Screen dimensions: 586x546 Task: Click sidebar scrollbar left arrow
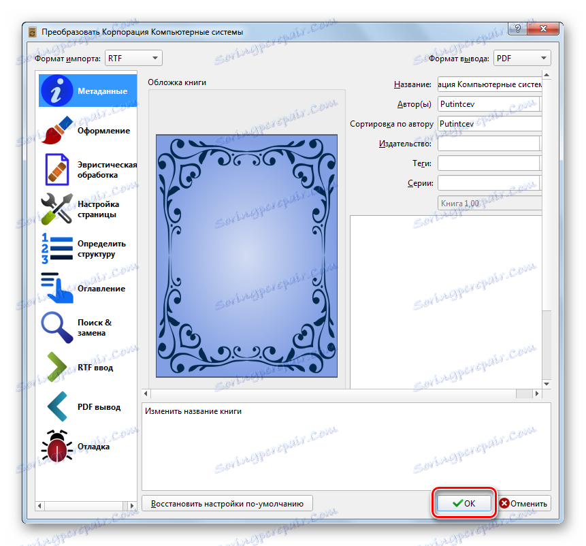pos(40,506)
